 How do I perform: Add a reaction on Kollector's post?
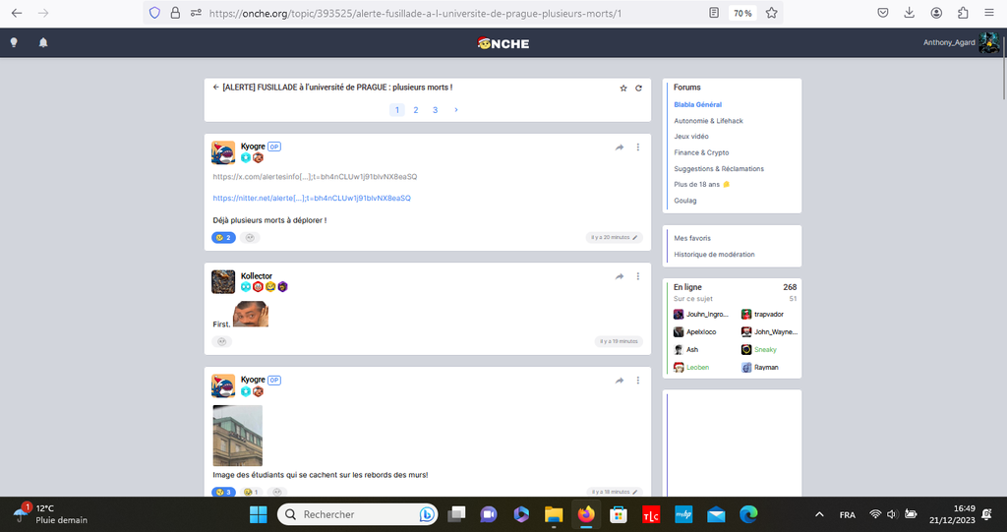tap(222, 341)
